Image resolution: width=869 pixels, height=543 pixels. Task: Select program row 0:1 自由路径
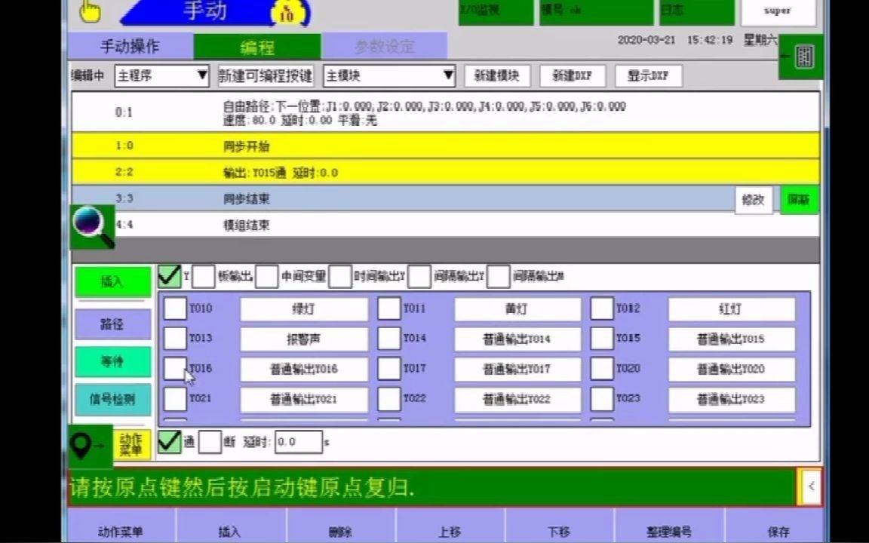pyautogui.click(x=446, y=112)
